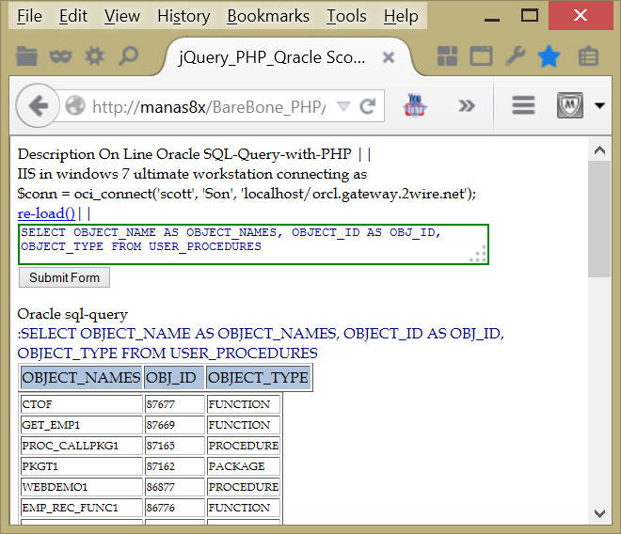Click the scrollbar up arrow
Viewport: 621px width, 534px height.
point(599,150)
